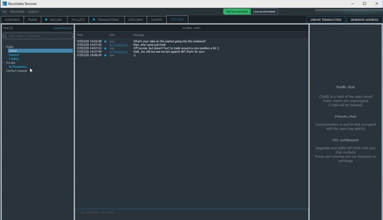Select the Global chat room
383x220 pixels.
13,51
